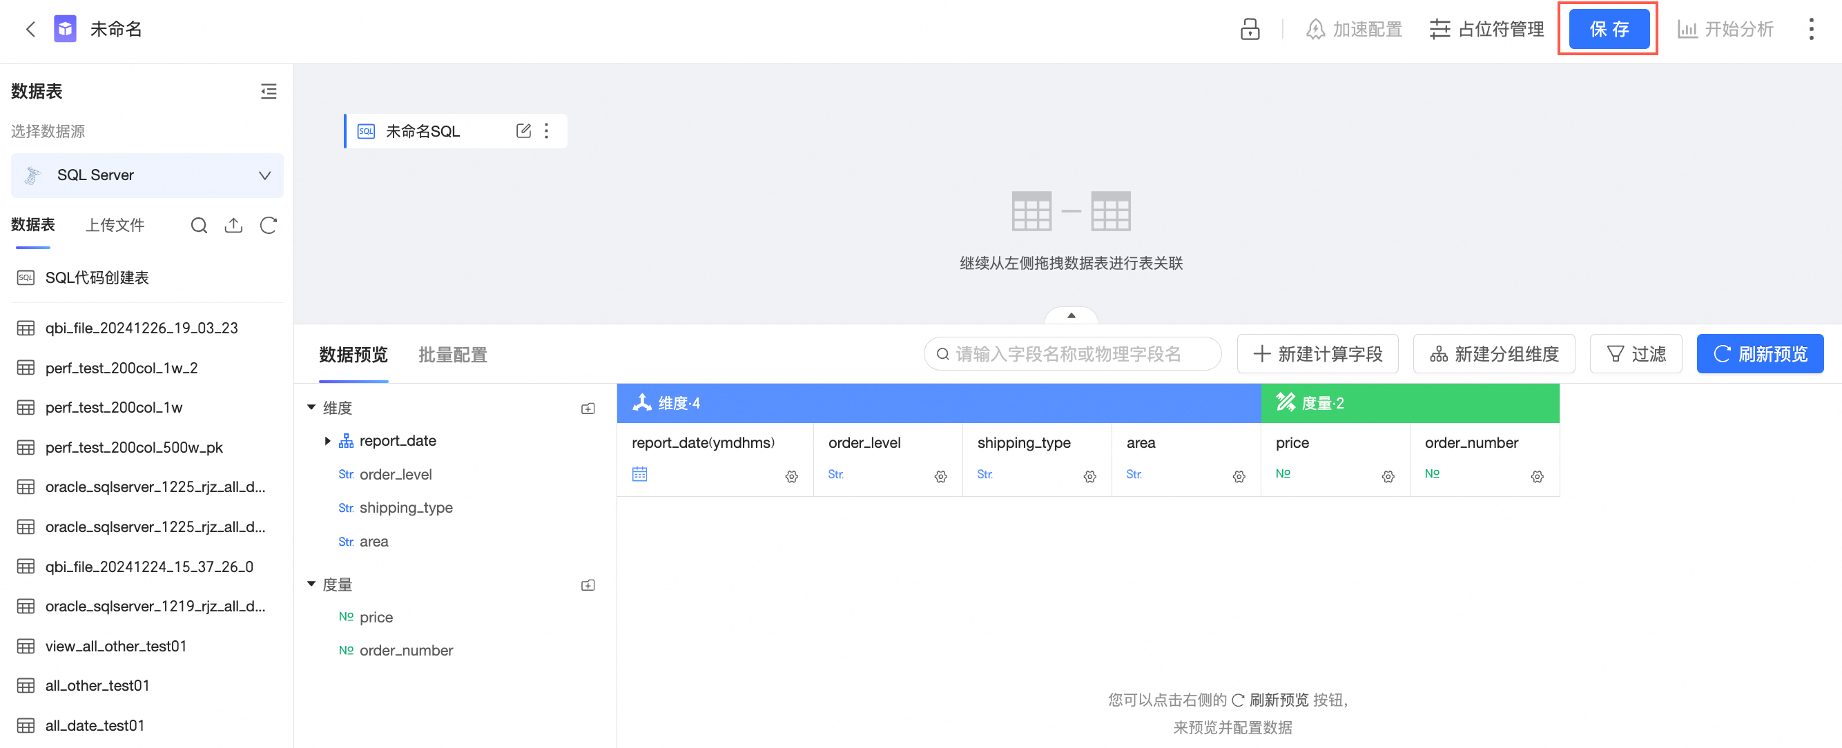Click 新建计算字段 button
The image size is (1842, 748).
point(1318,353)
